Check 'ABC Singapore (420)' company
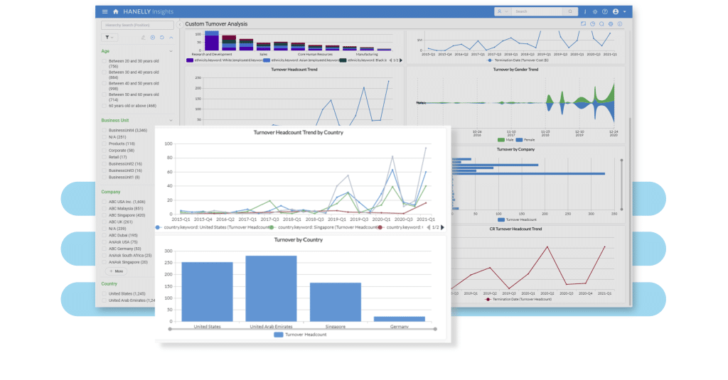 (104, 215)
